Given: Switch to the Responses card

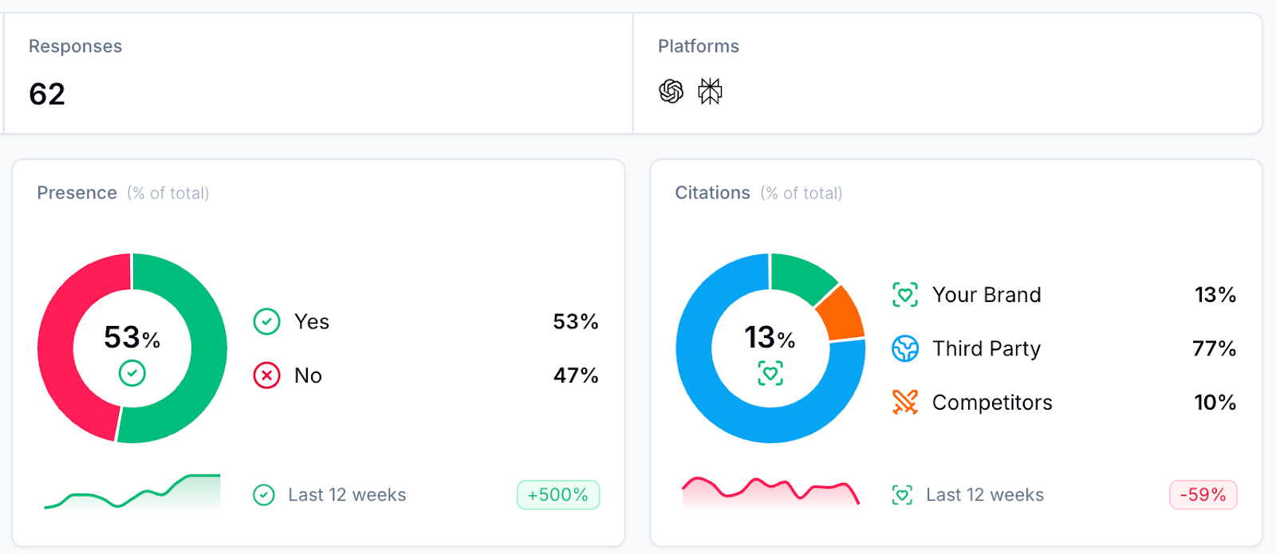Looking at the screenshot, I should pyautogui.click(x=76, y=46).
